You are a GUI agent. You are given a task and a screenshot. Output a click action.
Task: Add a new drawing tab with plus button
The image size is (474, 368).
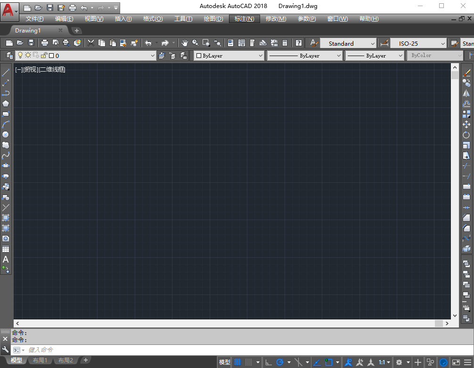[77, 30]
